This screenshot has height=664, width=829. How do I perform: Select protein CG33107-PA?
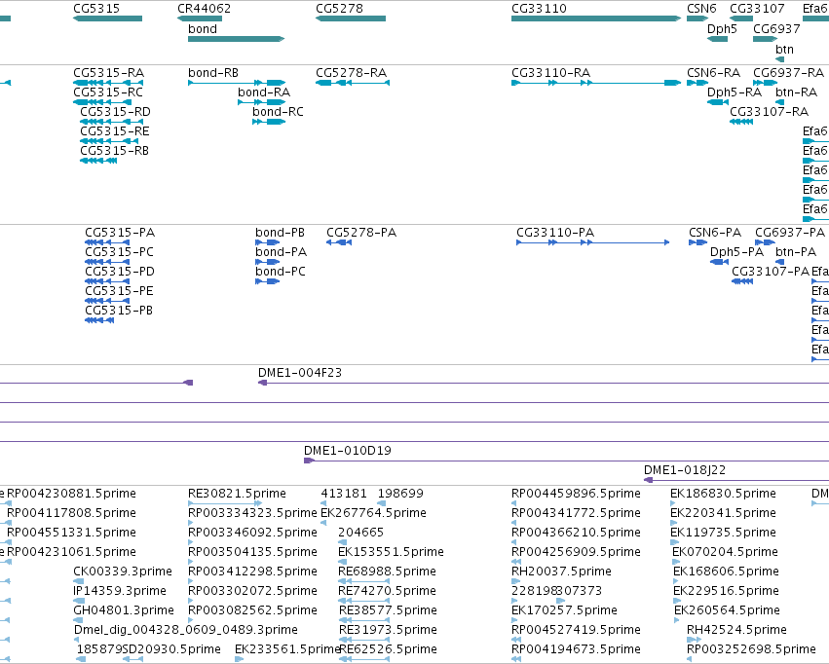point(742,281)
